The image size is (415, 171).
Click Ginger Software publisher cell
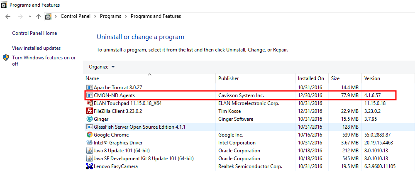pos(236,119)
